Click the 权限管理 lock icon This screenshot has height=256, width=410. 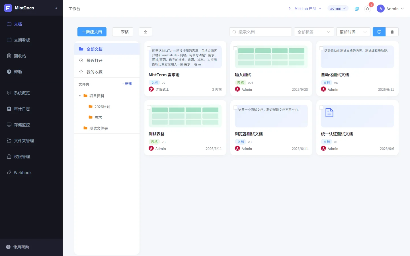pos(9,156)
